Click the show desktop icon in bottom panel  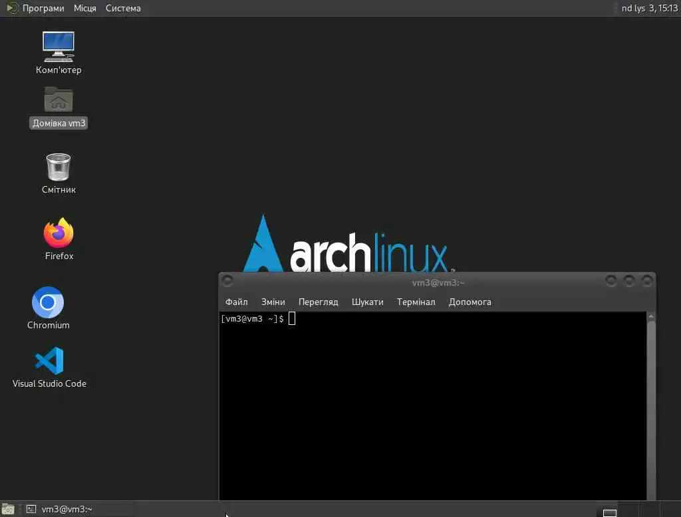click(x=8, y=509)
